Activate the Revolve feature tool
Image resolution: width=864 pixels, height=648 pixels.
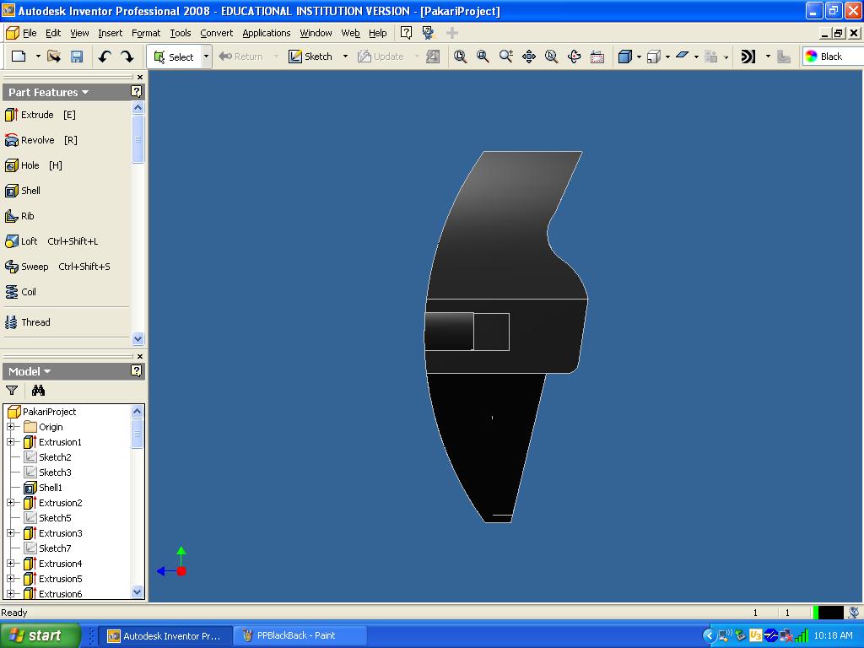[x=38, y=140]
